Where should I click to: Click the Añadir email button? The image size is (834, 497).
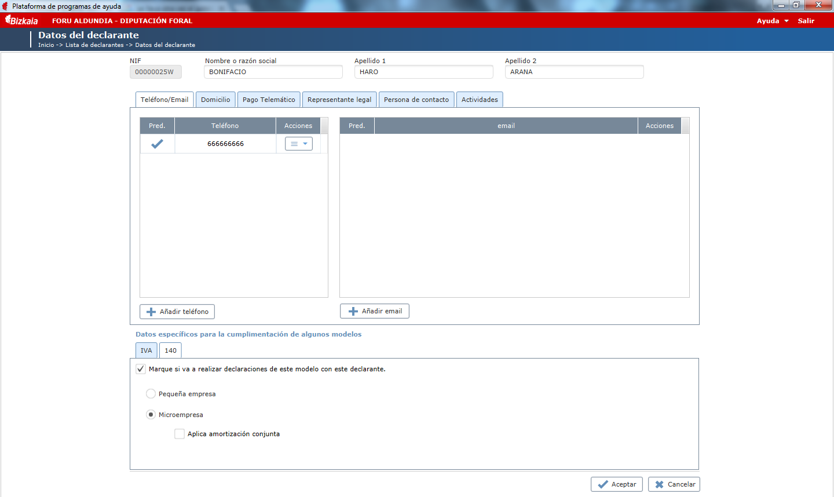pos(375,311)
